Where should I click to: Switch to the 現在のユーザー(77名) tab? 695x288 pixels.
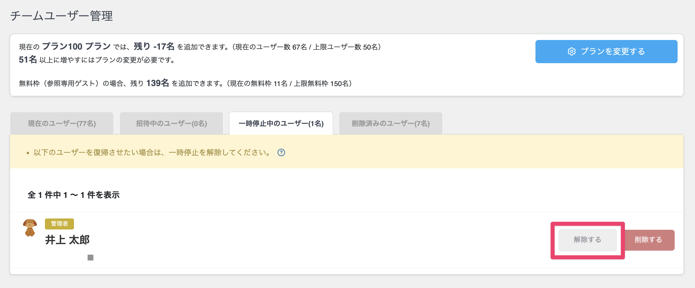pos(62,124)
